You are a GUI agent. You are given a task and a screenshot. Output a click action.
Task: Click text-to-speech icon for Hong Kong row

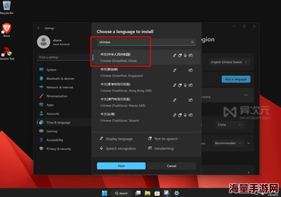180,85
